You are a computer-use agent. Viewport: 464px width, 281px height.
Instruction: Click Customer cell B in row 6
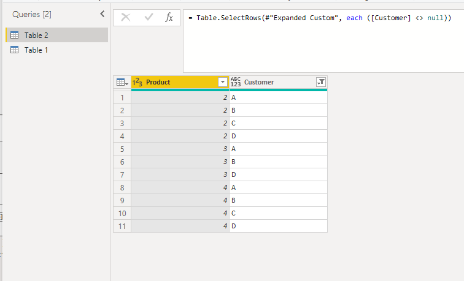tap(279, 162)
